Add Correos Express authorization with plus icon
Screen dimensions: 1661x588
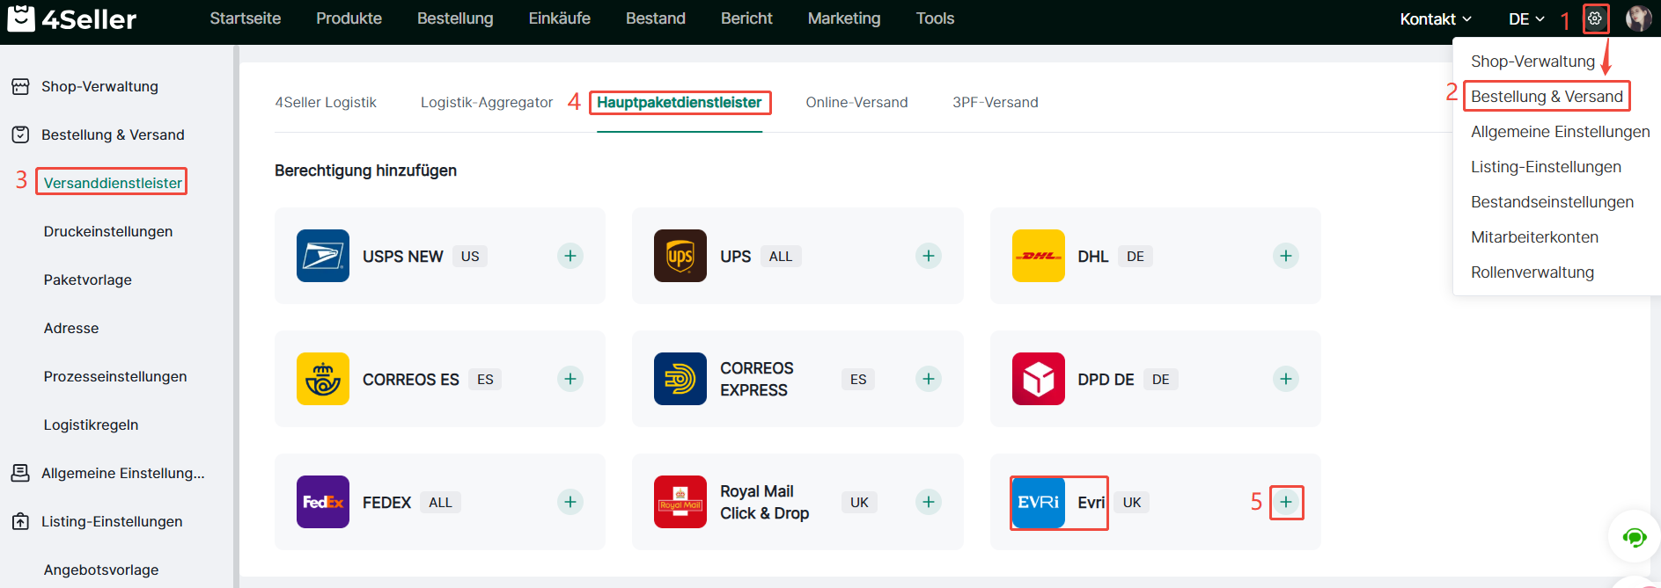tap(929, 379)
